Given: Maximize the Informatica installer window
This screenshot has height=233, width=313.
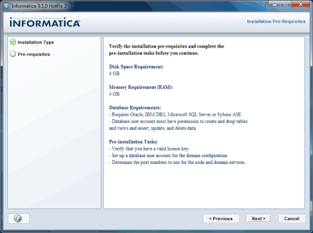Looking at the screenshot, I should [285, 4].
